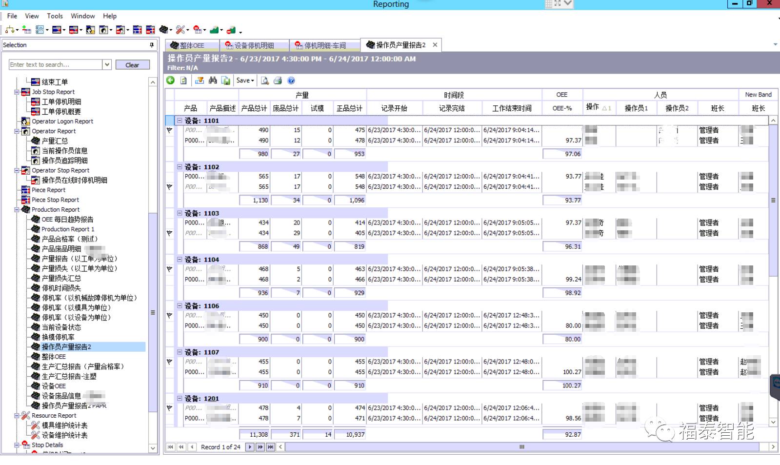780x465 pixels.
Task: Open the Tools menu
Action: [55, 16]
